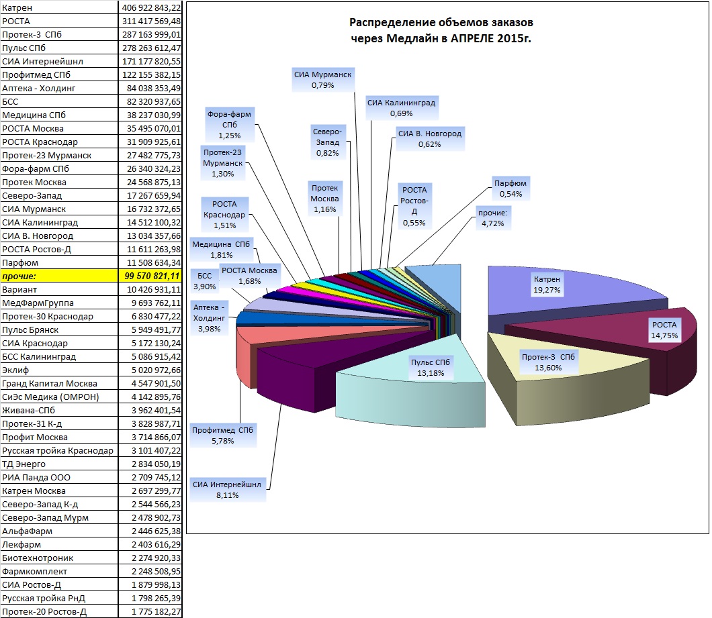Click the Пульс СПб name cell

(x=59, y=48)
